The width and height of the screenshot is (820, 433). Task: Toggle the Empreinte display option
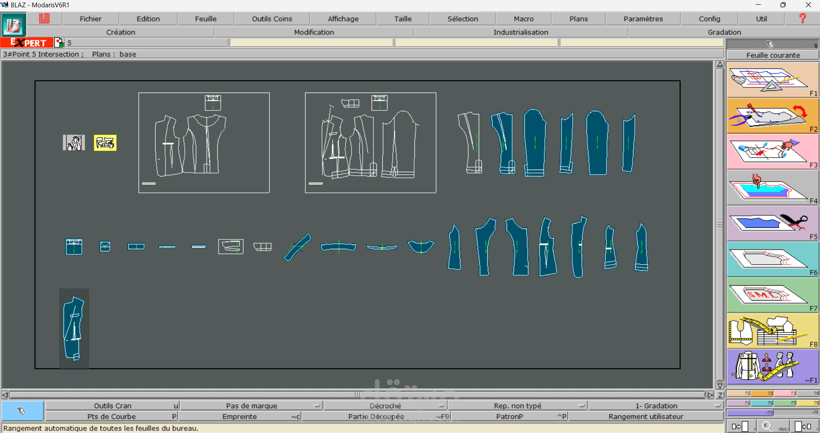[x=240, y=416]
